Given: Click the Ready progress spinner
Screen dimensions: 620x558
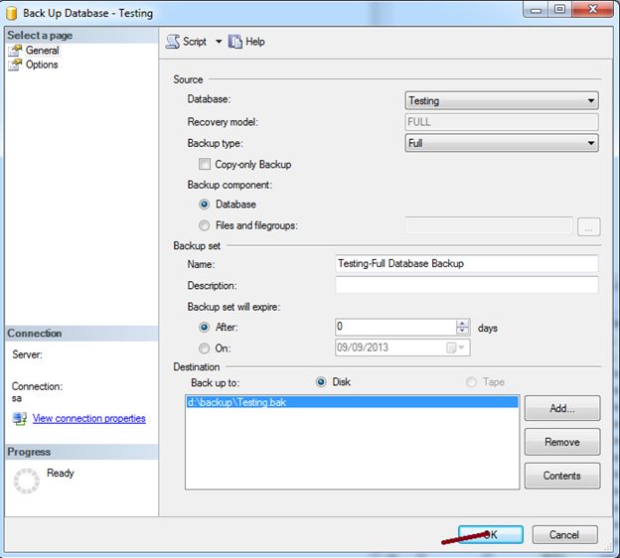Looking at the screenshot, I should click(27, 481).
